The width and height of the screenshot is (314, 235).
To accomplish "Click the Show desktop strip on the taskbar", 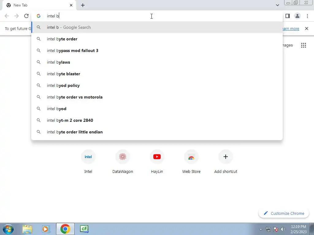I will tap(312, 229).
